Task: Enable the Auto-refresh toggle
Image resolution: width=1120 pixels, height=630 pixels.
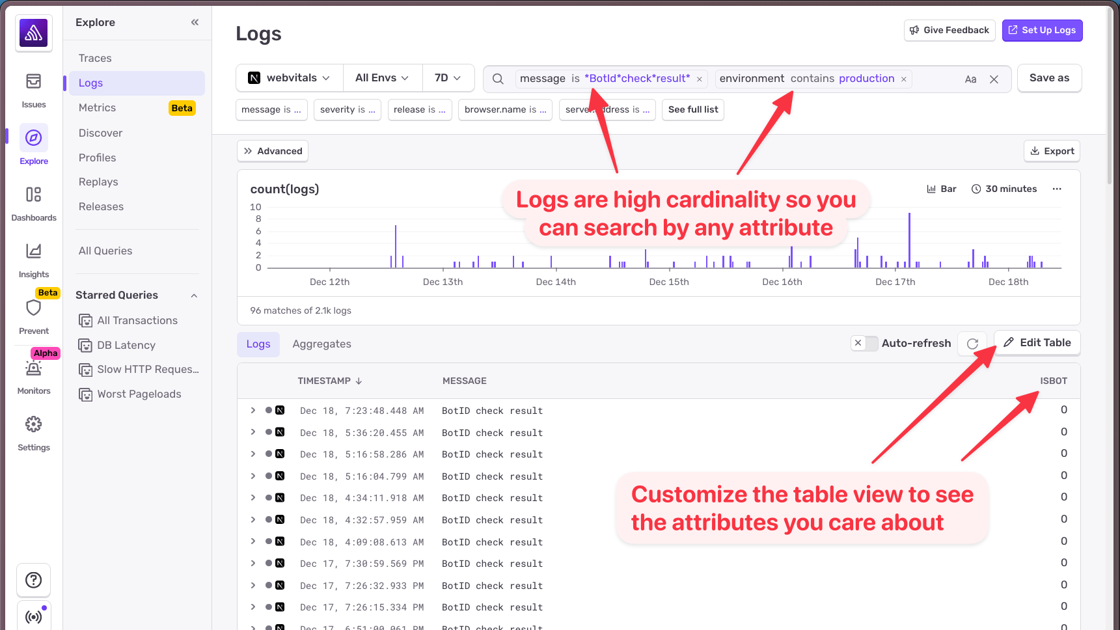Action: click(x=864, y=343)
